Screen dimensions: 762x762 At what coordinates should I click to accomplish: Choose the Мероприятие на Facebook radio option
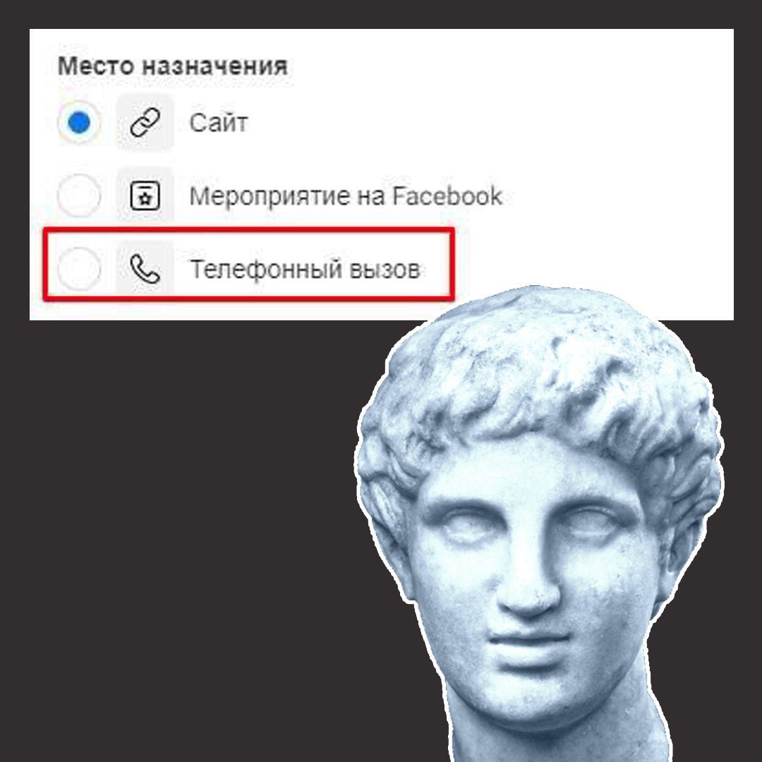[79, 195]
